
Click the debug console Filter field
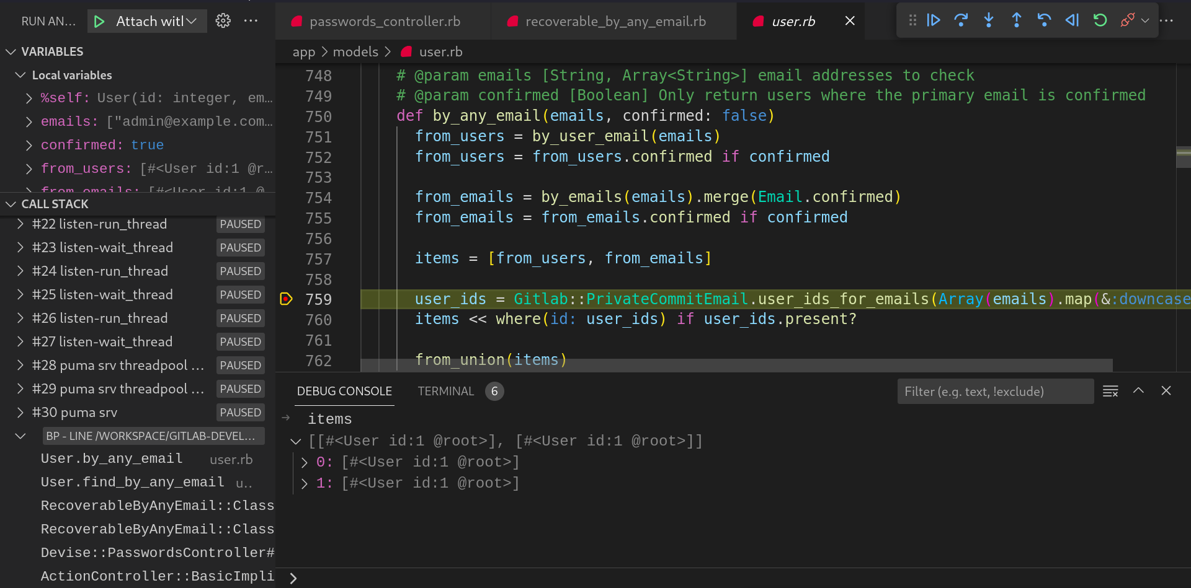995,392
